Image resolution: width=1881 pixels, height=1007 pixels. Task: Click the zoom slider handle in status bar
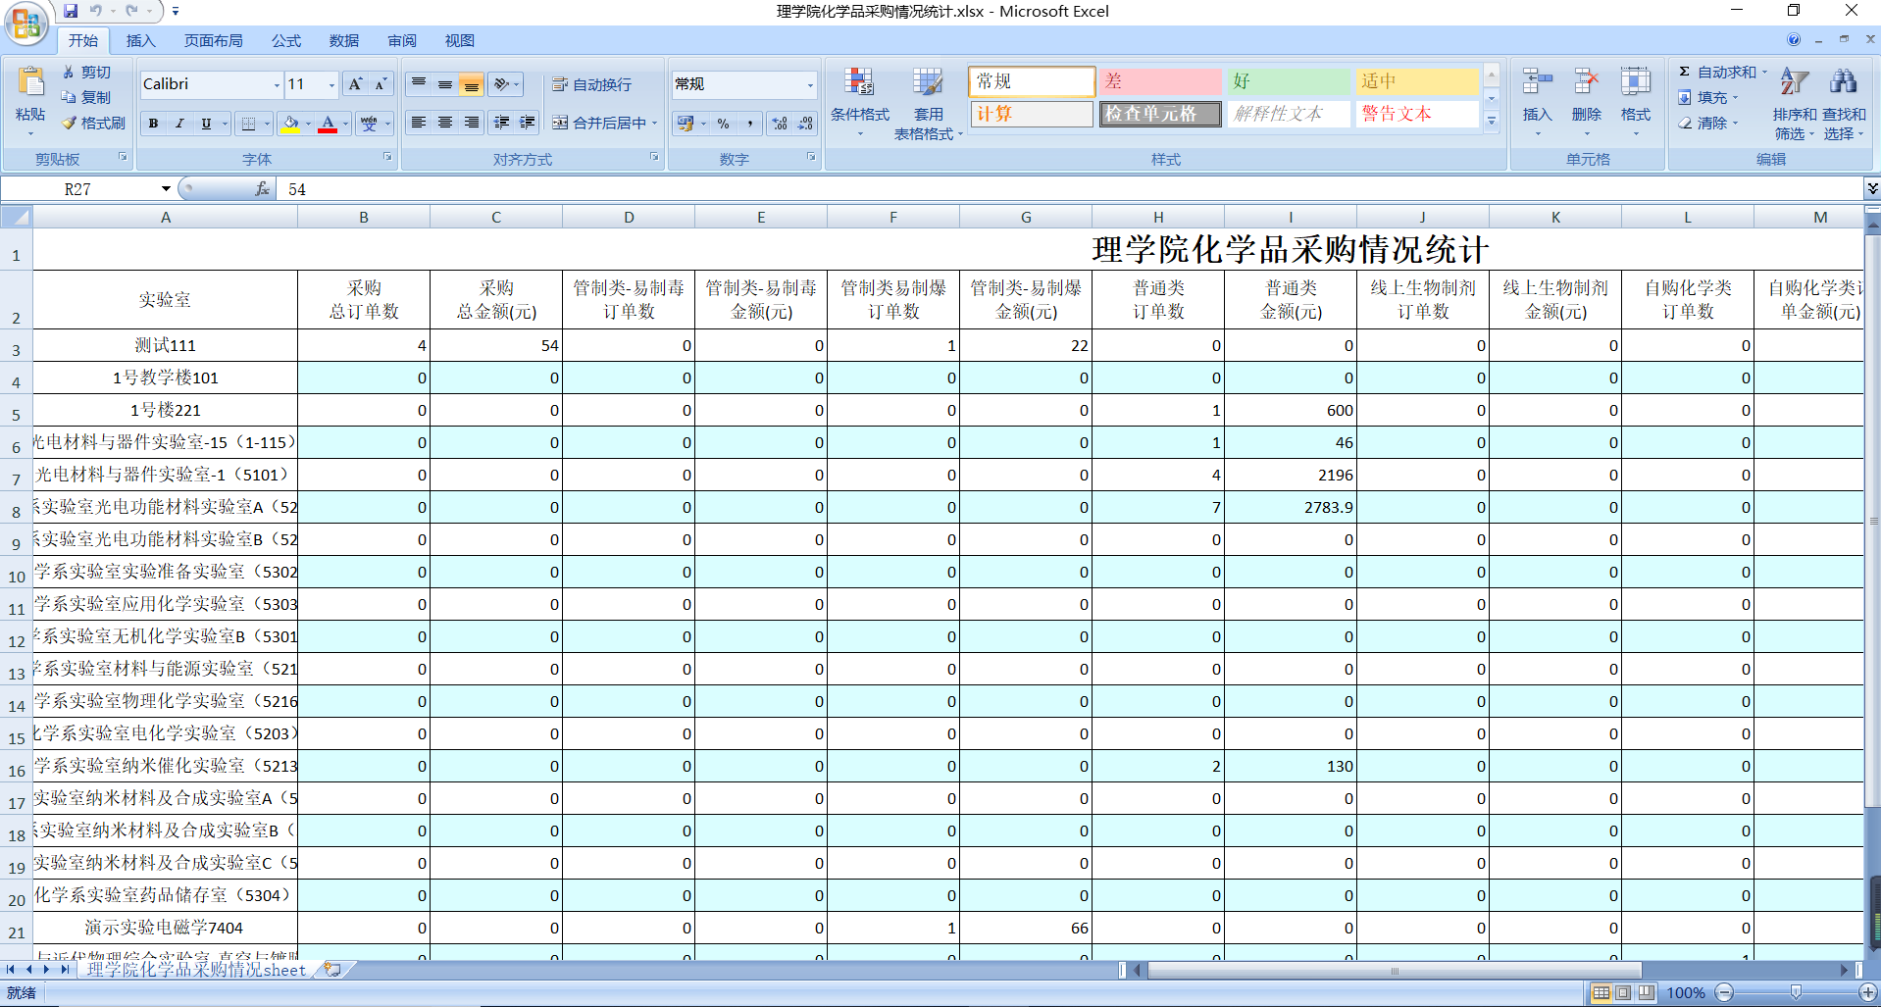click(x=1796, y=992)
